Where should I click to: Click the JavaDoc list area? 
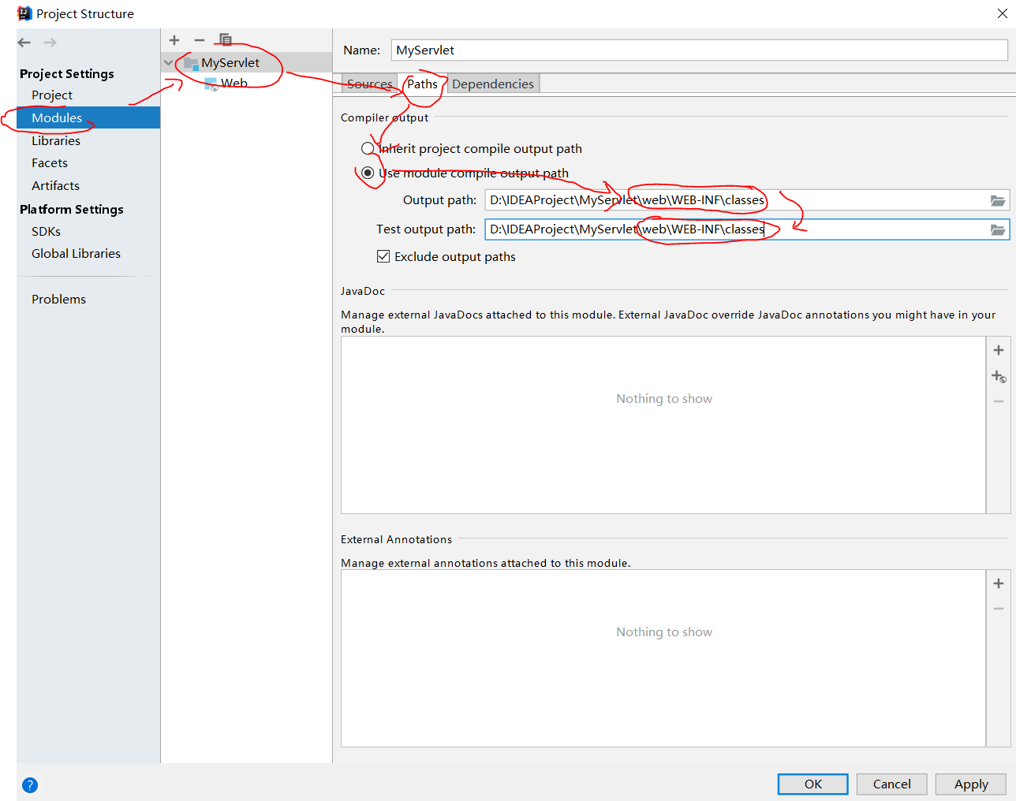(x=663, y=425)
